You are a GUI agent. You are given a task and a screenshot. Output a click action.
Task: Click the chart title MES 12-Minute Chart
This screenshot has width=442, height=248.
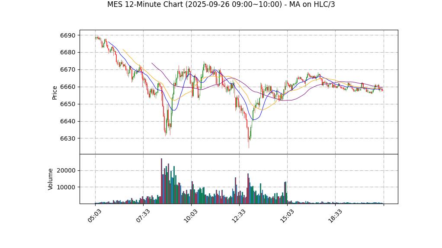pyautogui.click(x=221, y=4)
